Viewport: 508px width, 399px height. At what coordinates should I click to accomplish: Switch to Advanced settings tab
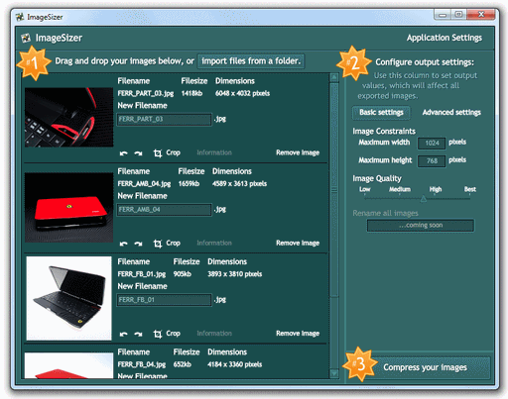[x=451, y=113]
